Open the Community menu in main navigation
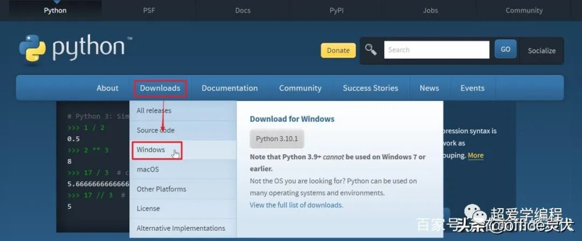 click(x=300, y=88)
